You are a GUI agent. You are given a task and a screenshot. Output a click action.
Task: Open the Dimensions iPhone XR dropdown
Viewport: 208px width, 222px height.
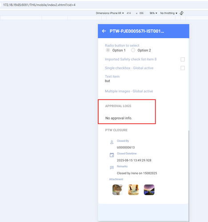pos(110,13)
